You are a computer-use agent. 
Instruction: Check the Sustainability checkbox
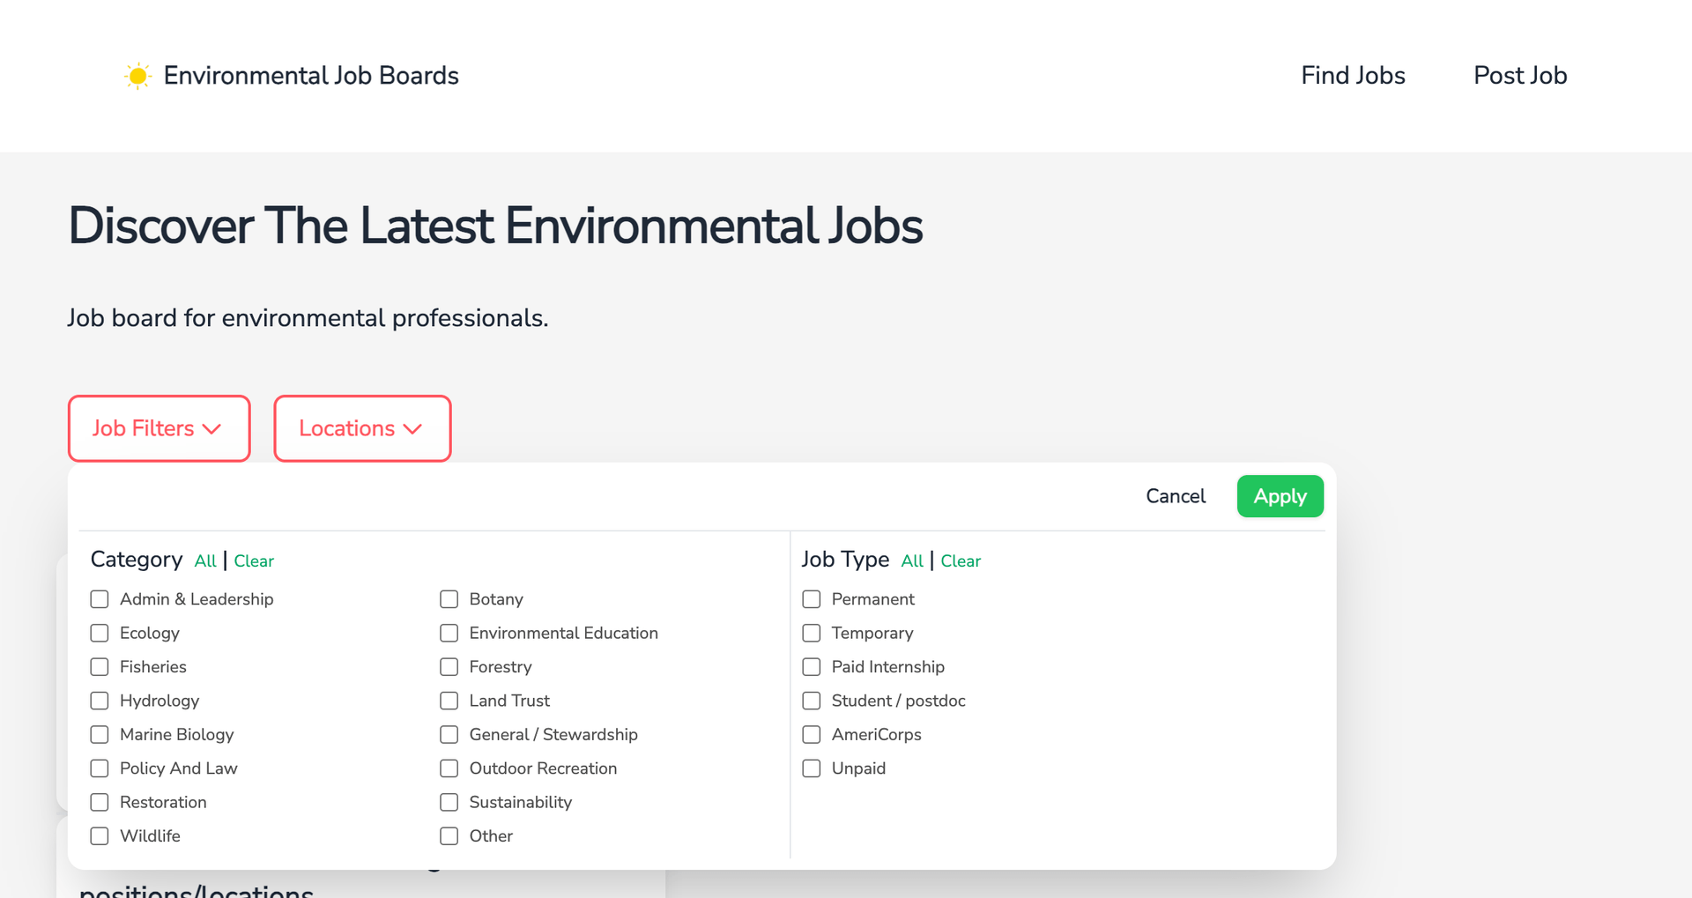coord(449,803)
